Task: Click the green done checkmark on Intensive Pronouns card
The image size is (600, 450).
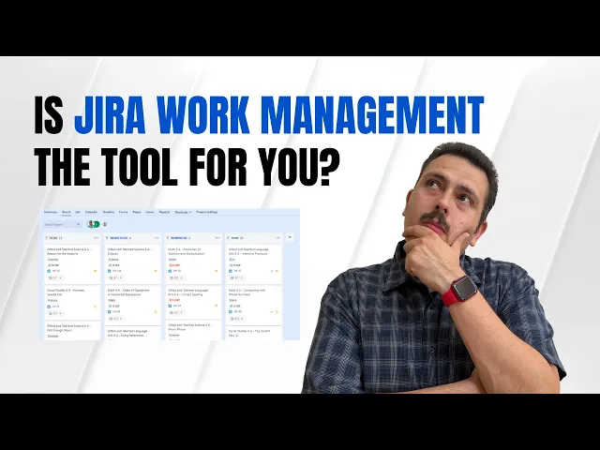Action: tap(272, 271)
